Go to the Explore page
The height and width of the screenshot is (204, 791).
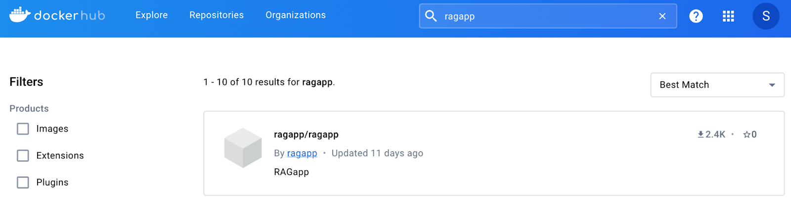[x=152, y=15]
